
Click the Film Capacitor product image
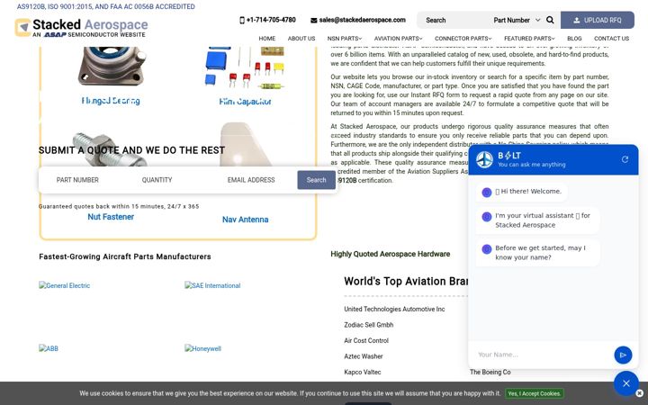[245, 67]
